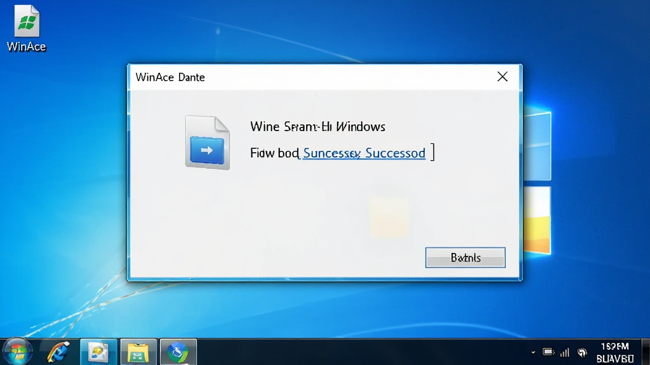The image size is (650, 365).
Task: Click the 'Fidw bod' label text
Action: point(274,153)
